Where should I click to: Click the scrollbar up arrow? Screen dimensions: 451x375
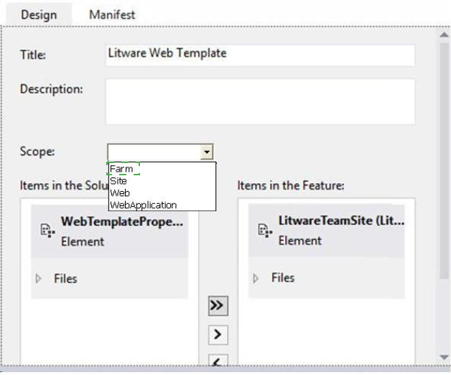444,35
